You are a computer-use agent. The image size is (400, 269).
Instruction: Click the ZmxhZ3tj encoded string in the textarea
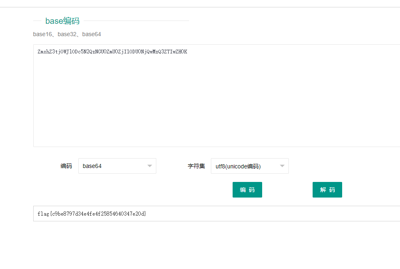click(x=112, y=52)
